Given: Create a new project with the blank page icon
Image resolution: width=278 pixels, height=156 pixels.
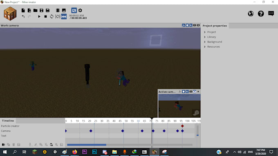Looking at the screenshot, I should click(x=23, y=11).
